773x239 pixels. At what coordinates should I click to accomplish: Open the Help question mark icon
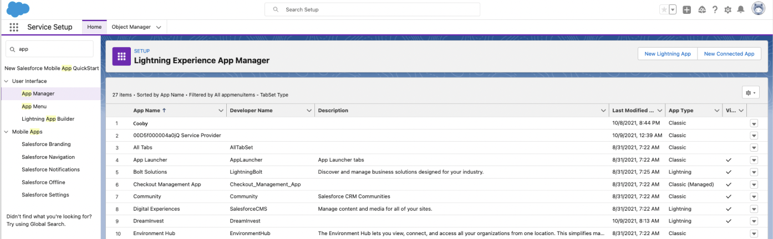[715, 9]
